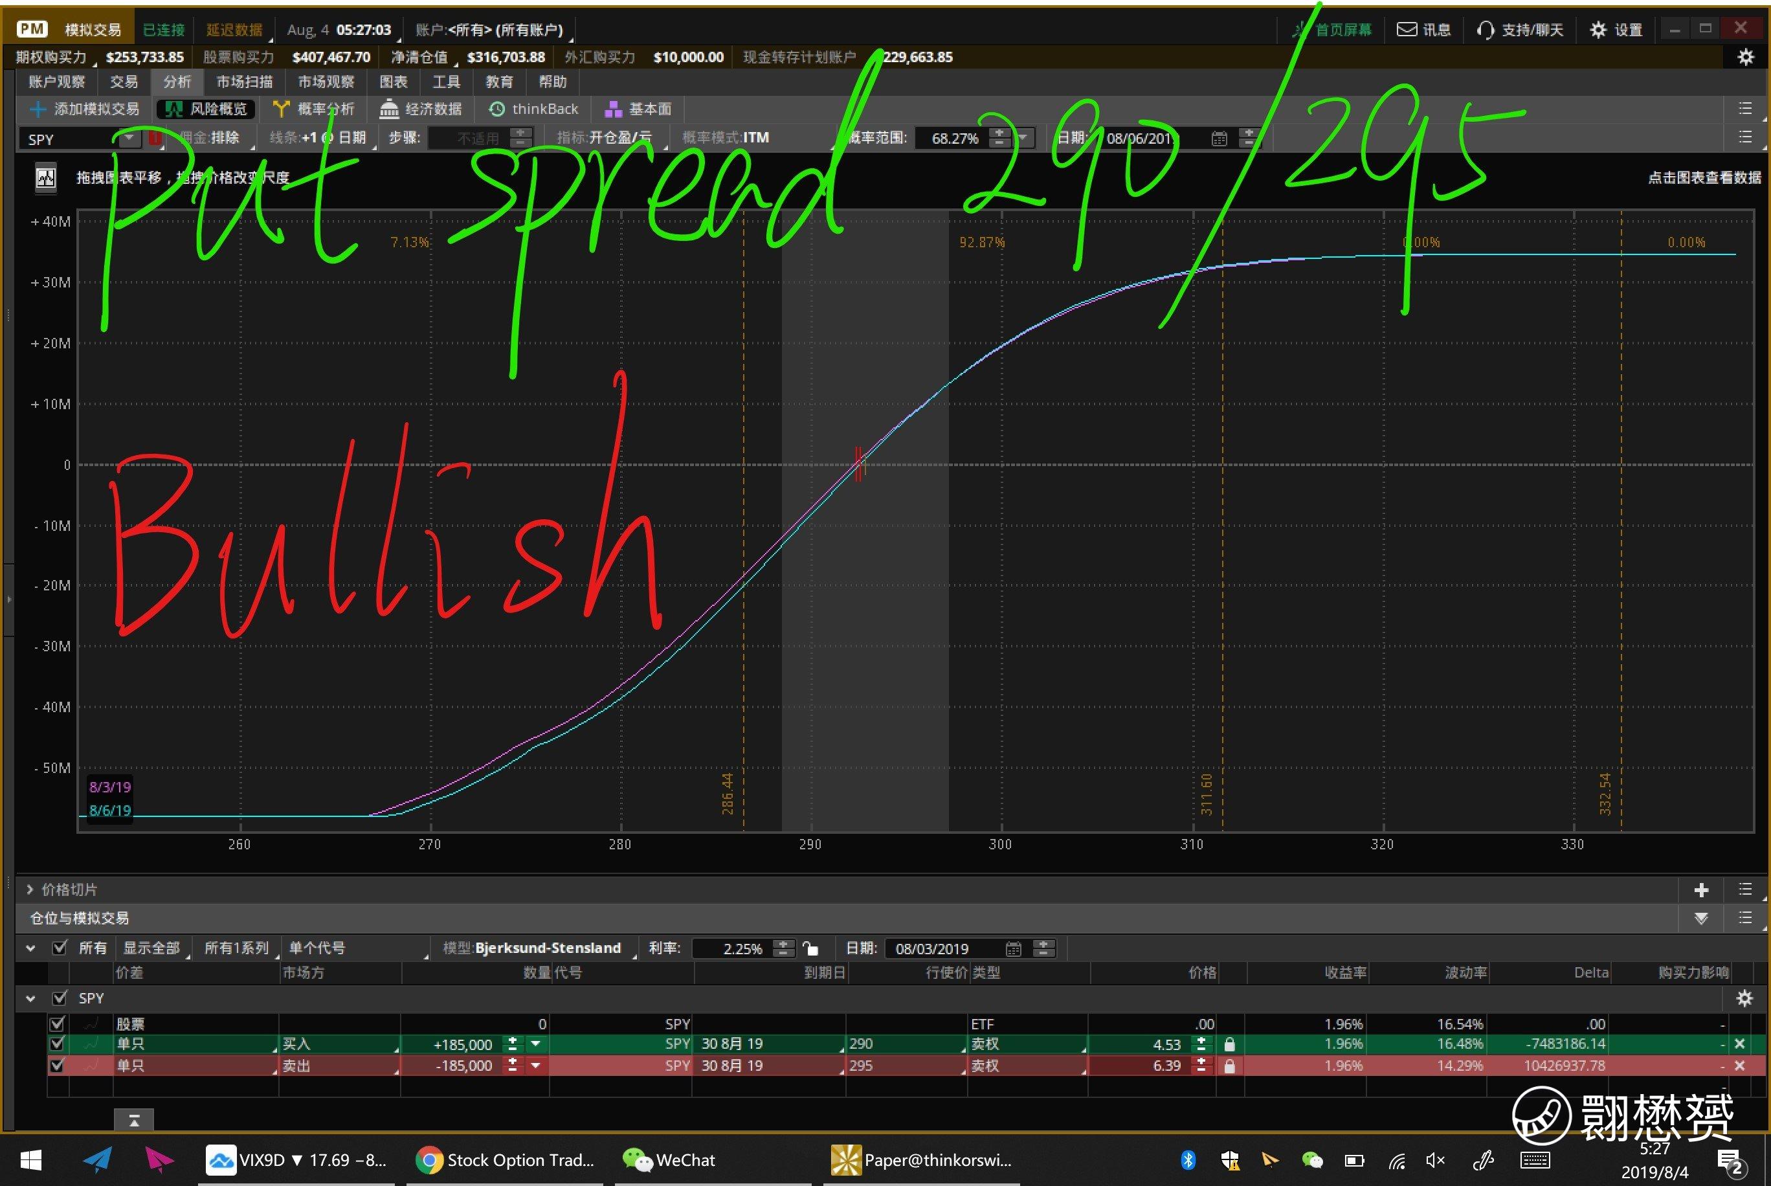
Task: Uncheck the 所有 all positions checkbox
Action: [x=60, y=948]
